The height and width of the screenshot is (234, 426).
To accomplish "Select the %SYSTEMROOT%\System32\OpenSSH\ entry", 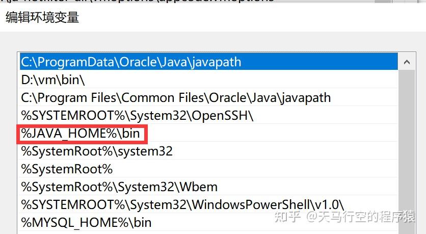I will click(x=137, y=115).
